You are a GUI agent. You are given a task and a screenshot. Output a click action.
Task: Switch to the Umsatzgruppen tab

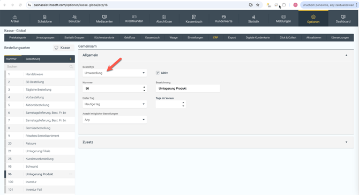pyautogui.click(x=45, y=37)
